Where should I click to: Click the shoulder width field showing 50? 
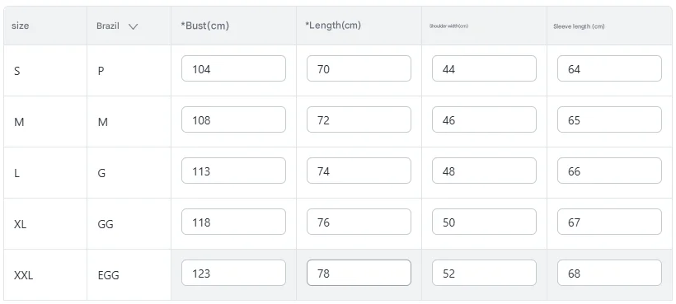pos(484,222)
